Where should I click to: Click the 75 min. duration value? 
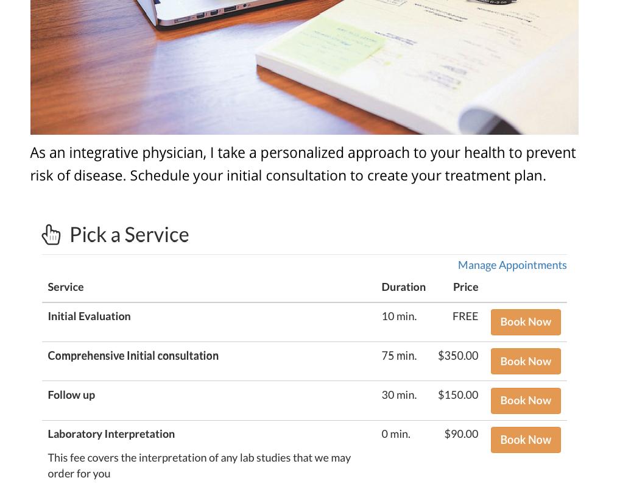click(x=399, y=355)
